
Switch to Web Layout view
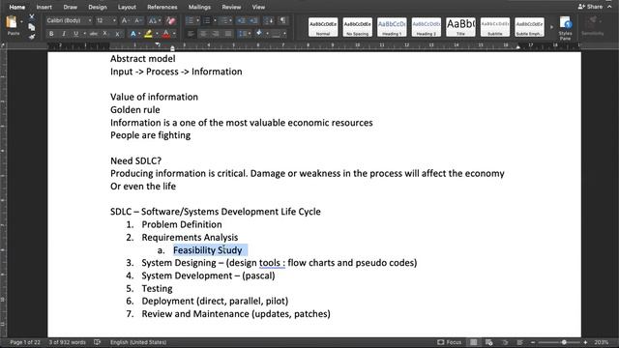coord(489,342)
